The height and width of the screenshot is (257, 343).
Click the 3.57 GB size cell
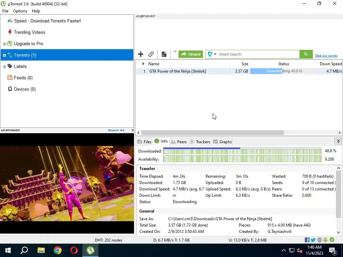(x=242, y=71)
